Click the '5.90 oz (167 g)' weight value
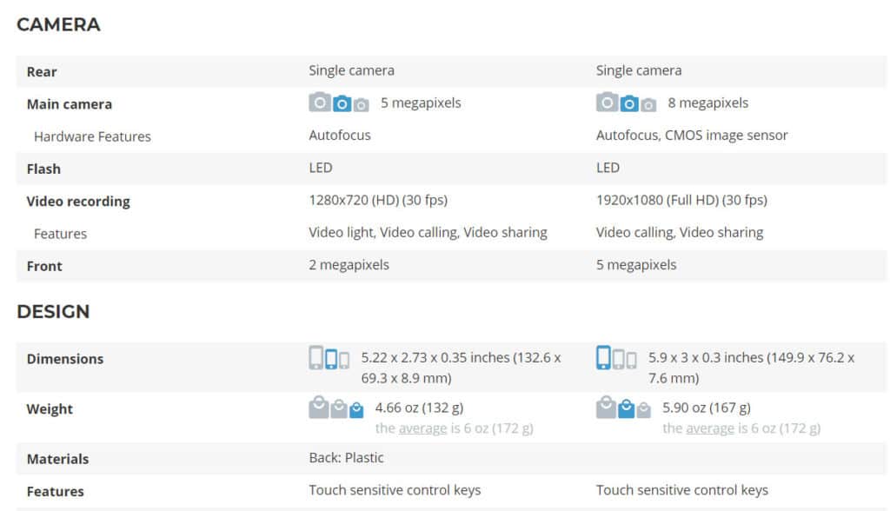The image size is (890, 511). coord(707,408)
